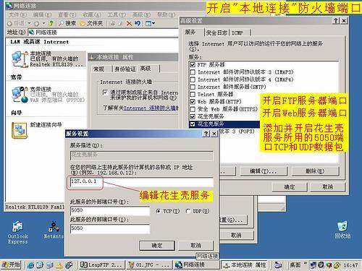Click the Internet Explorer quick launch icon
Screen dimensions: 362x271
pos(30,265)
